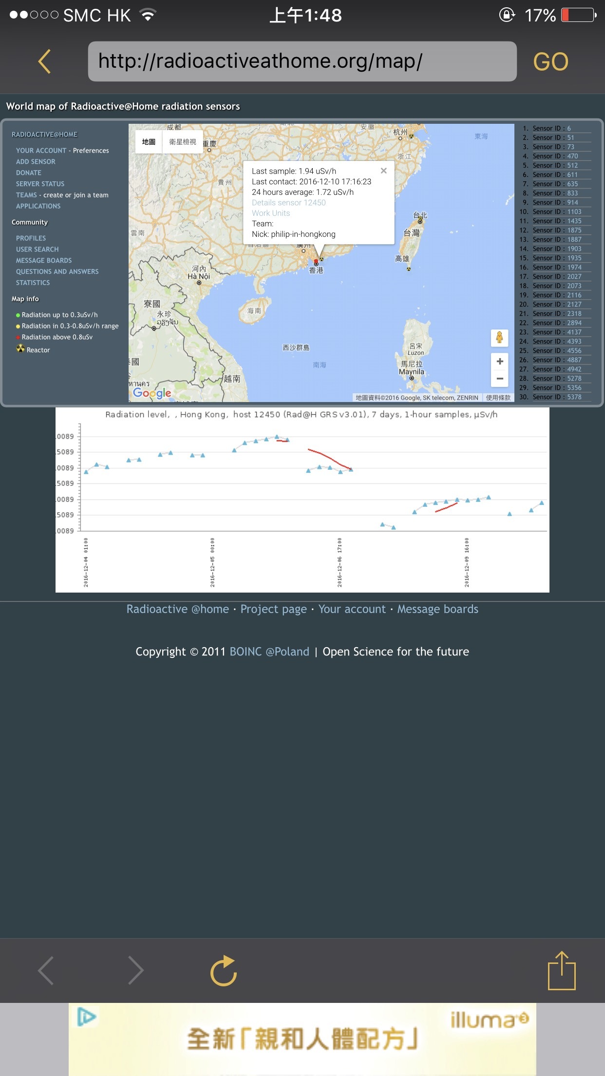Focus the URL address field

pyautogui.click(x=302, y=61)
